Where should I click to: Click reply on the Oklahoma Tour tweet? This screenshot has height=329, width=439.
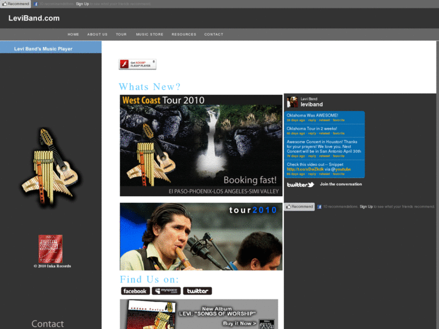312,133
